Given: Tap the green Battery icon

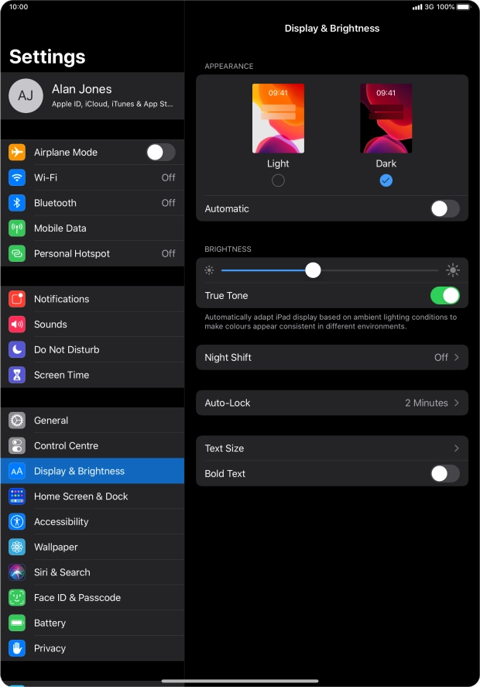Looking at the screenshot, I should tap(17, 623).
